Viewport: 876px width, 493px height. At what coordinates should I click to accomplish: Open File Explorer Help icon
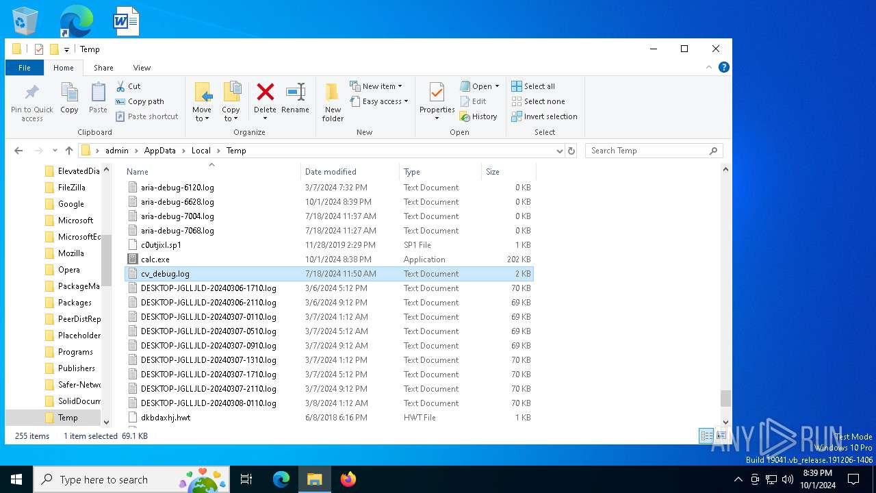coord(723,67)
